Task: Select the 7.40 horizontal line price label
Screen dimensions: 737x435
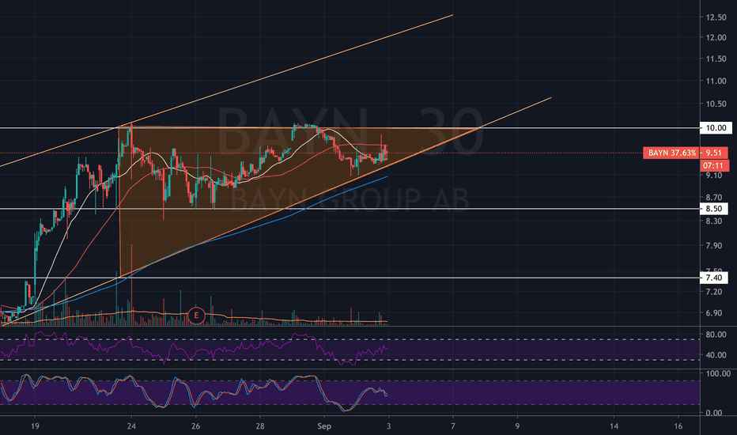Action: (x=713, y=278)
